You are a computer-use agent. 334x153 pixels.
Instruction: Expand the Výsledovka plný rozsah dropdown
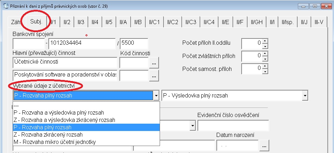pos(305,95)
